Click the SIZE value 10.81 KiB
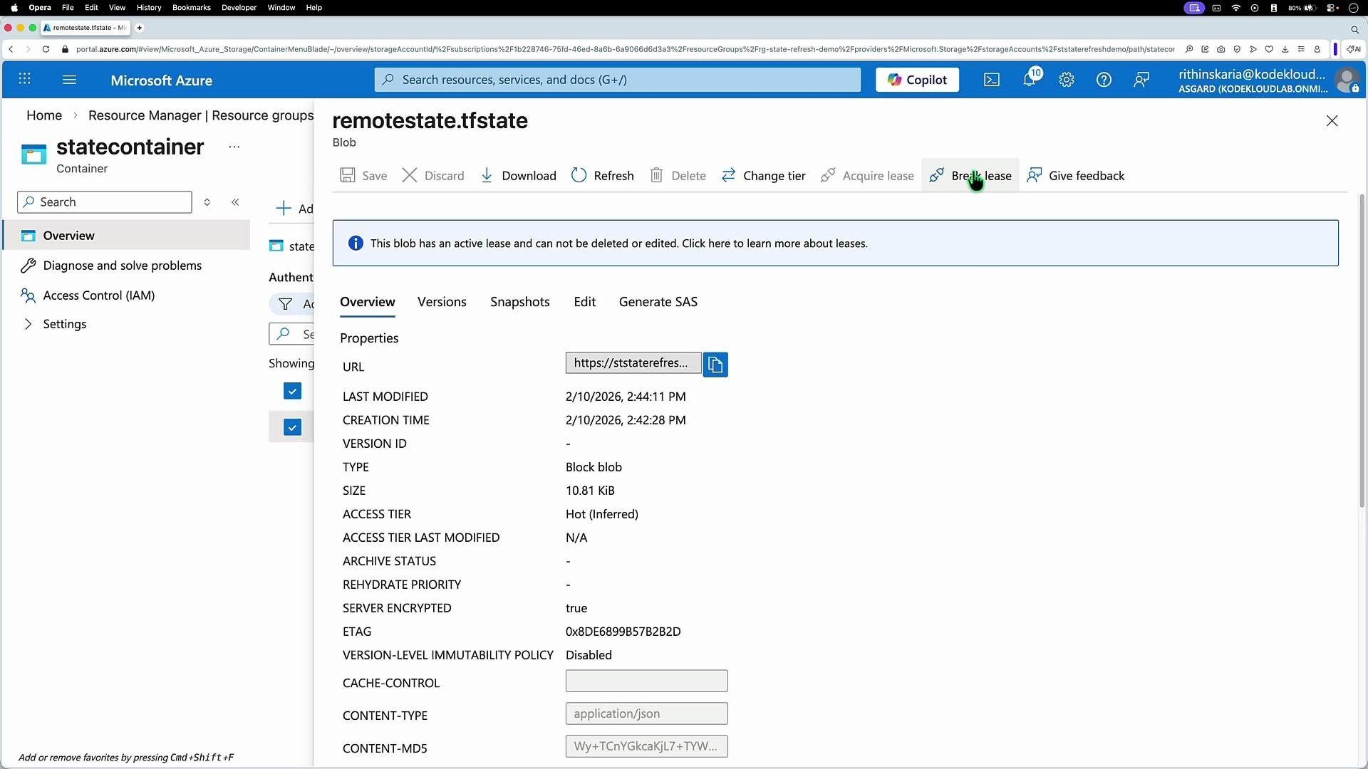1368x769 pixels. (590, 491)
